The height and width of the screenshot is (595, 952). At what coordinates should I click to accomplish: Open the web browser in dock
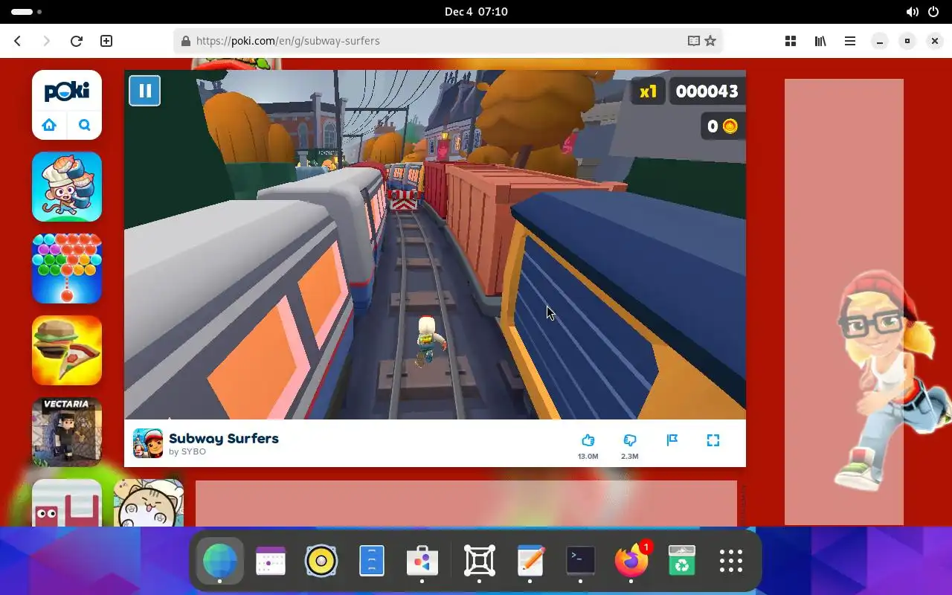(219, 561)
